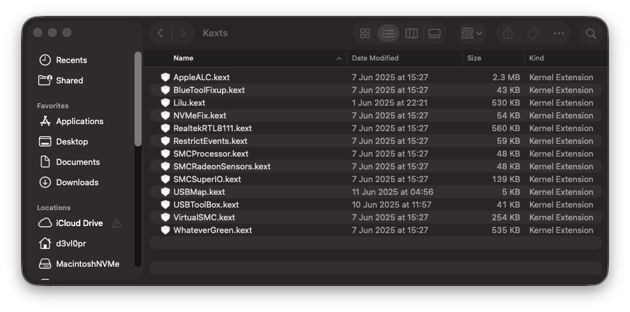Click the 11 Jun 2025 at 04:56 date
630x312 pixels.
point(392,192)
